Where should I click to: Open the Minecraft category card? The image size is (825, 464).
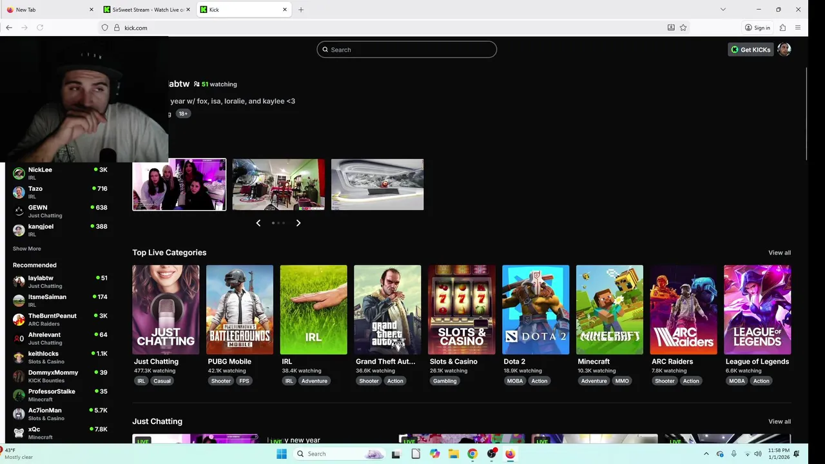pos(610,310)
